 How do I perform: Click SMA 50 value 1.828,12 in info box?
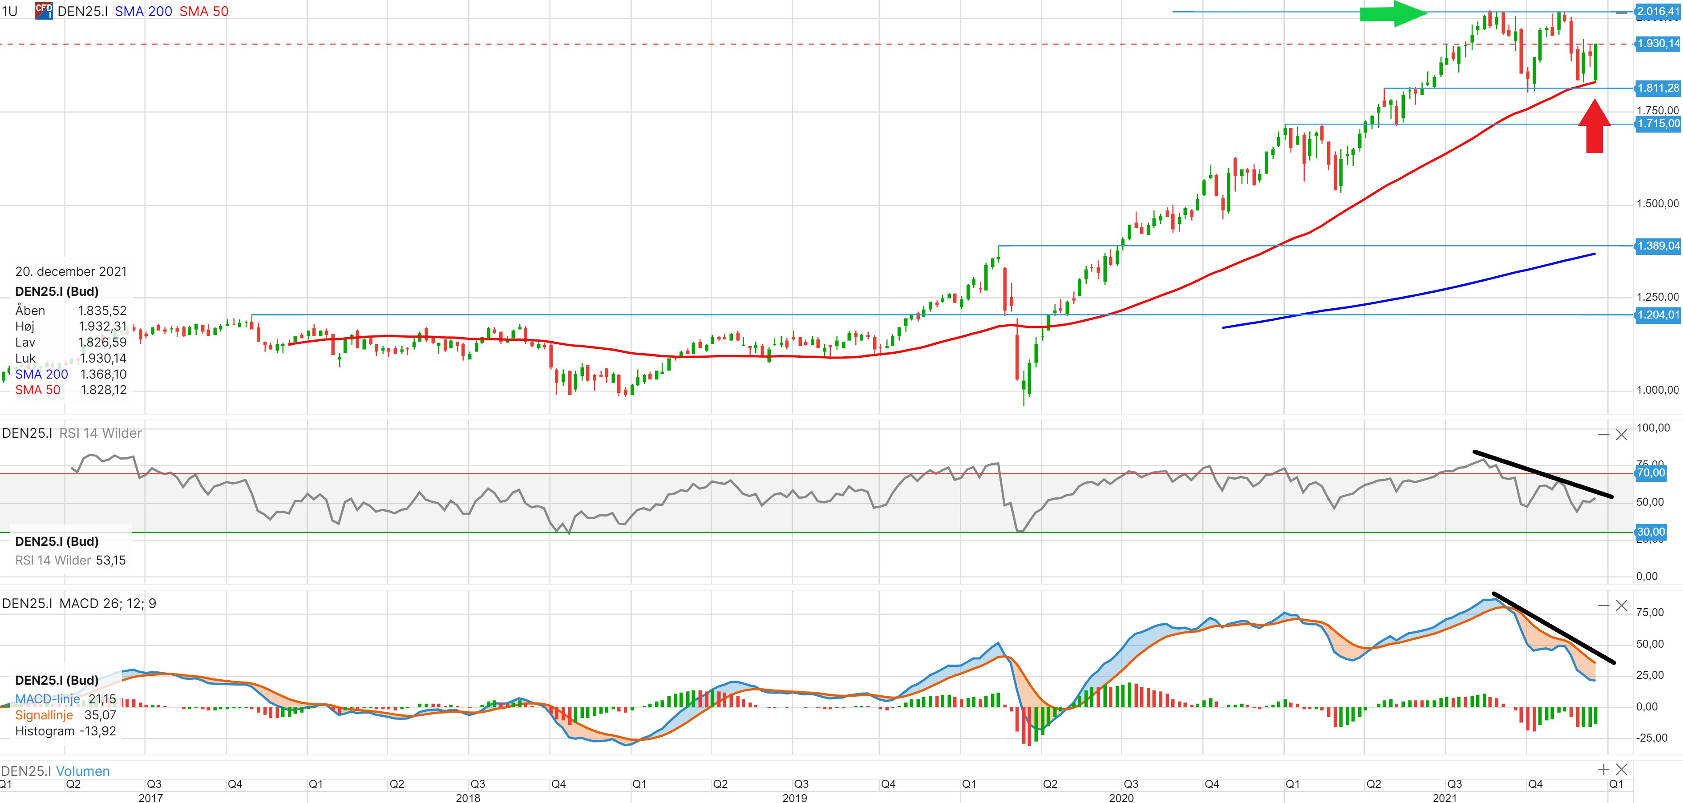coord(103,390)
